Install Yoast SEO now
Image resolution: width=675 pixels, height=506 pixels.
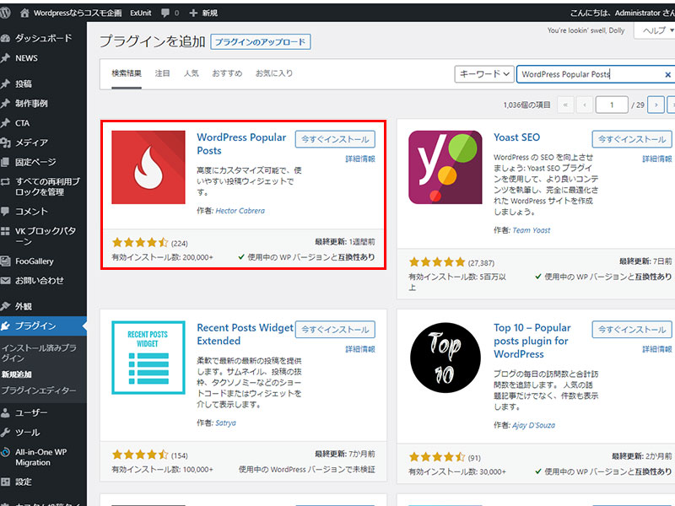tap(632, 139)
